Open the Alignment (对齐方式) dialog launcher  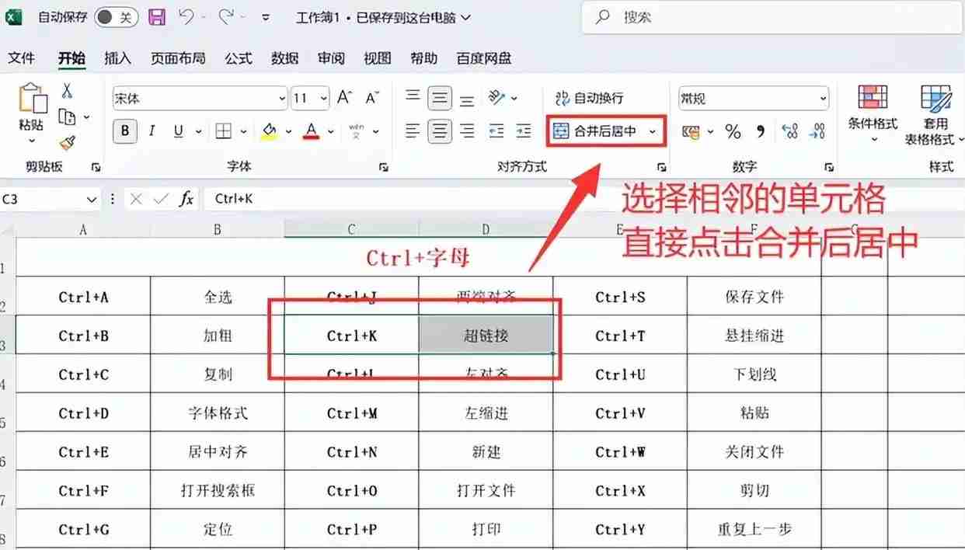[661, 167]
